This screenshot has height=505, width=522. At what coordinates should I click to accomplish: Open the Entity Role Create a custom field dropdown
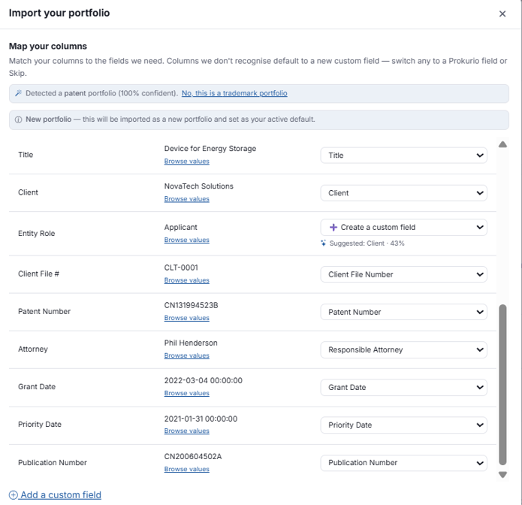[403, 227]
